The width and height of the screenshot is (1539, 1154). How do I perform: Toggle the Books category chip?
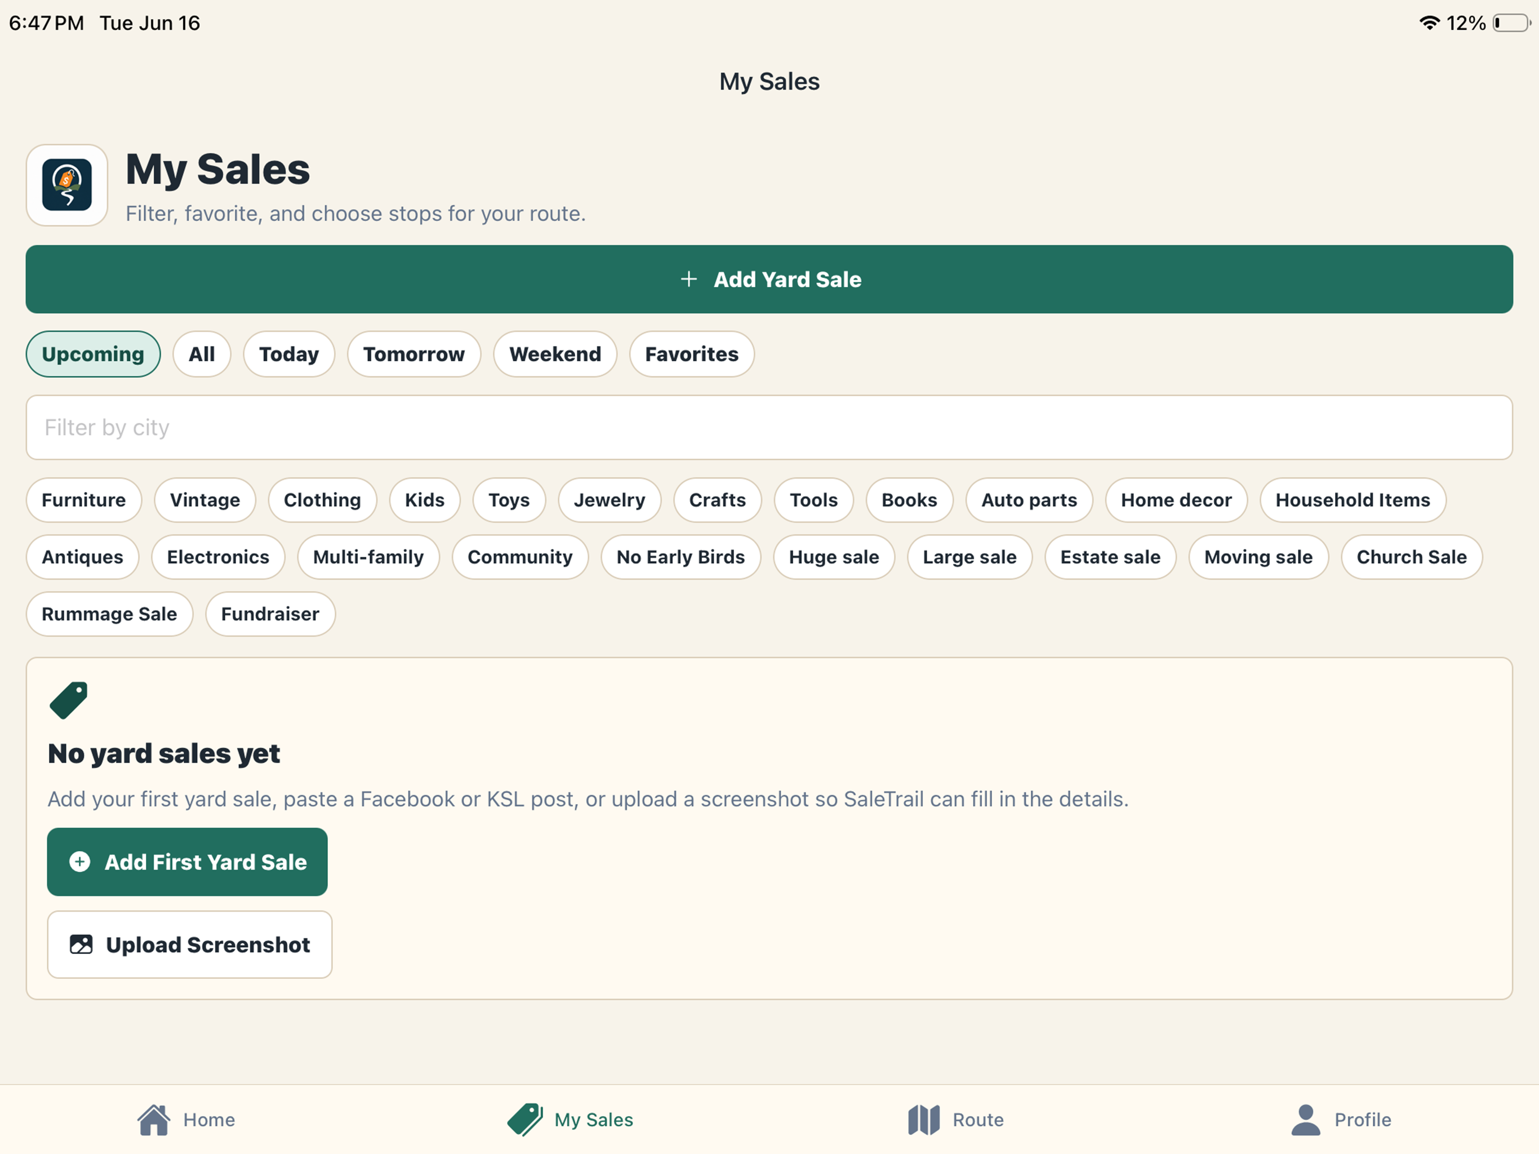point(909,500)
